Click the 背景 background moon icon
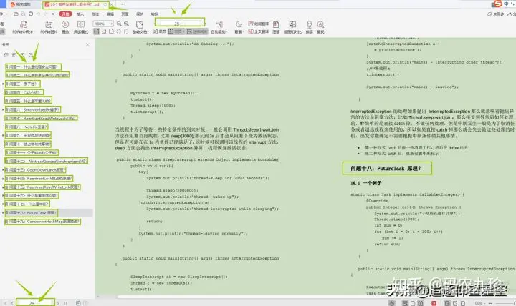 (x=239, y=24)
